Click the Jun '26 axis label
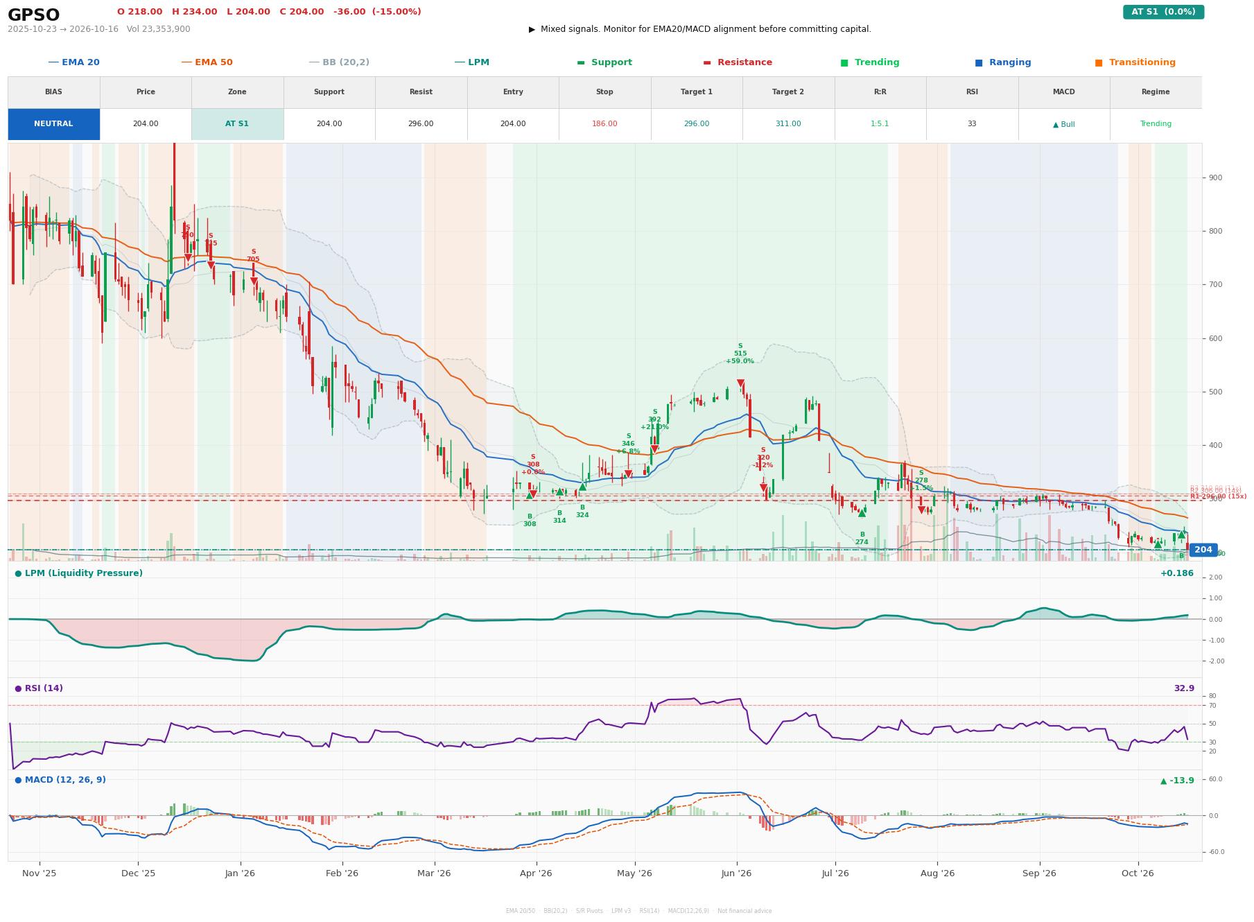The image size is (1254, 922). tap(736, 873)
